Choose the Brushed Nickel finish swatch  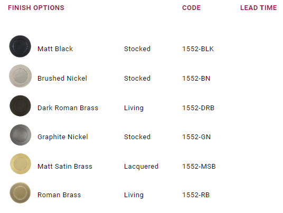pyautogui.click(x=20, y=76)
